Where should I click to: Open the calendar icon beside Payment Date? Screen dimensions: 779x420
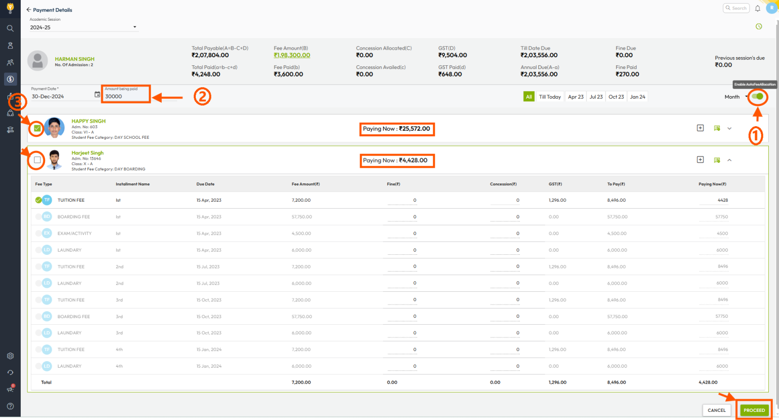[97, 95]
